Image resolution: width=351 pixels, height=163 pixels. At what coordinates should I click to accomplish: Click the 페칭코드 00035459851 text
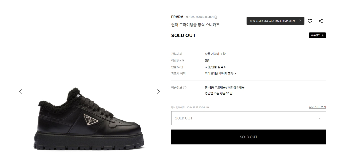pos(200,17)
